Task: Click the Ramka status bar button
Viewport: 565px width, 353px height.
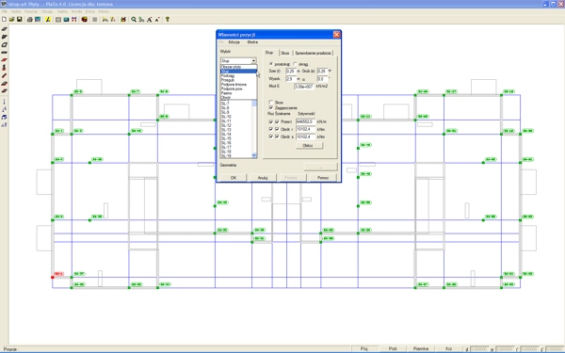Action: (x=421, y=348)
